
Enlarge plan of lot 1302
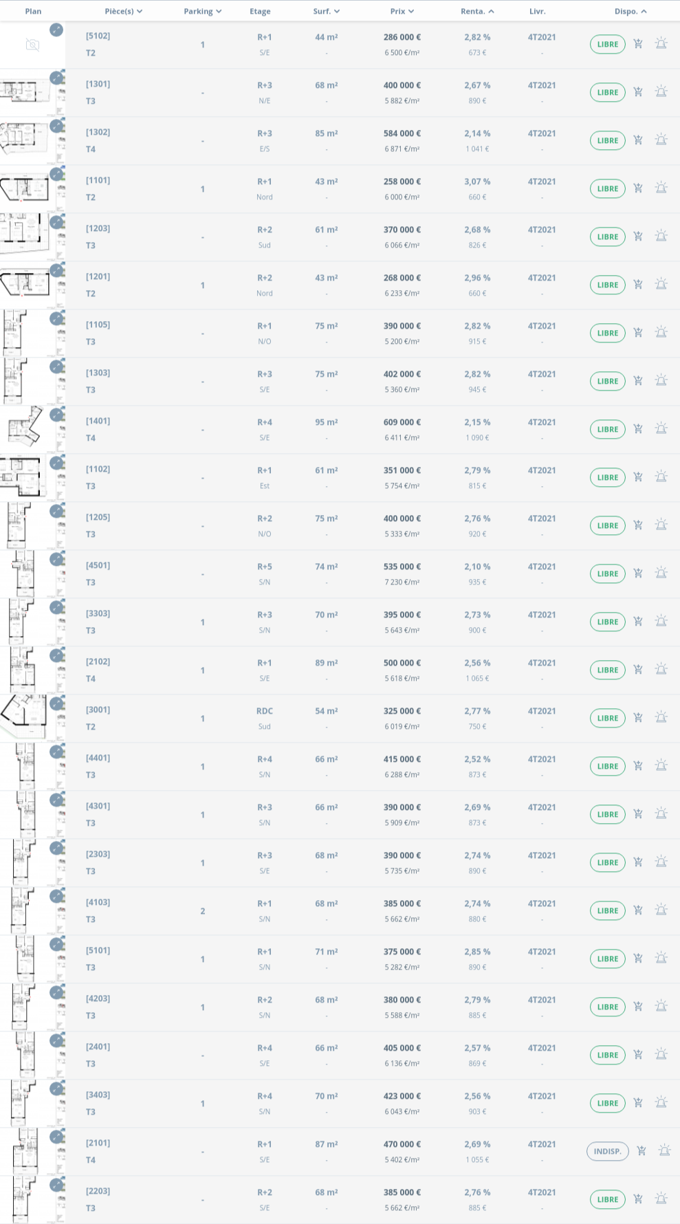(56, 126)
